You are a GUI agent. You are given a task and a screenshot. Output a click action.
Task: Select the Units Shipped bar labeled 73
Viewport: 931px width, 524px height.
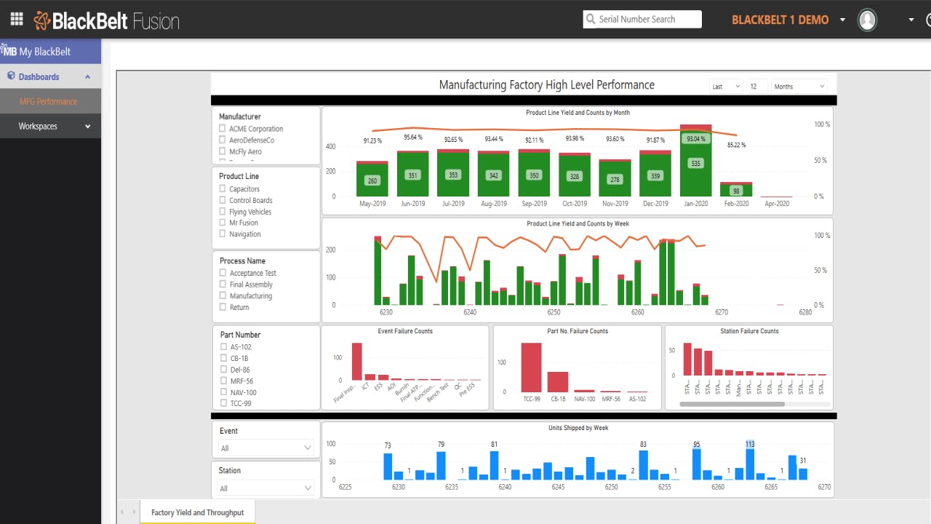(x=388, y=467)
